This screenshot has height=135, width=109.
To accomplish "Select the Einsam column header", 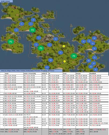I will 78,74.
